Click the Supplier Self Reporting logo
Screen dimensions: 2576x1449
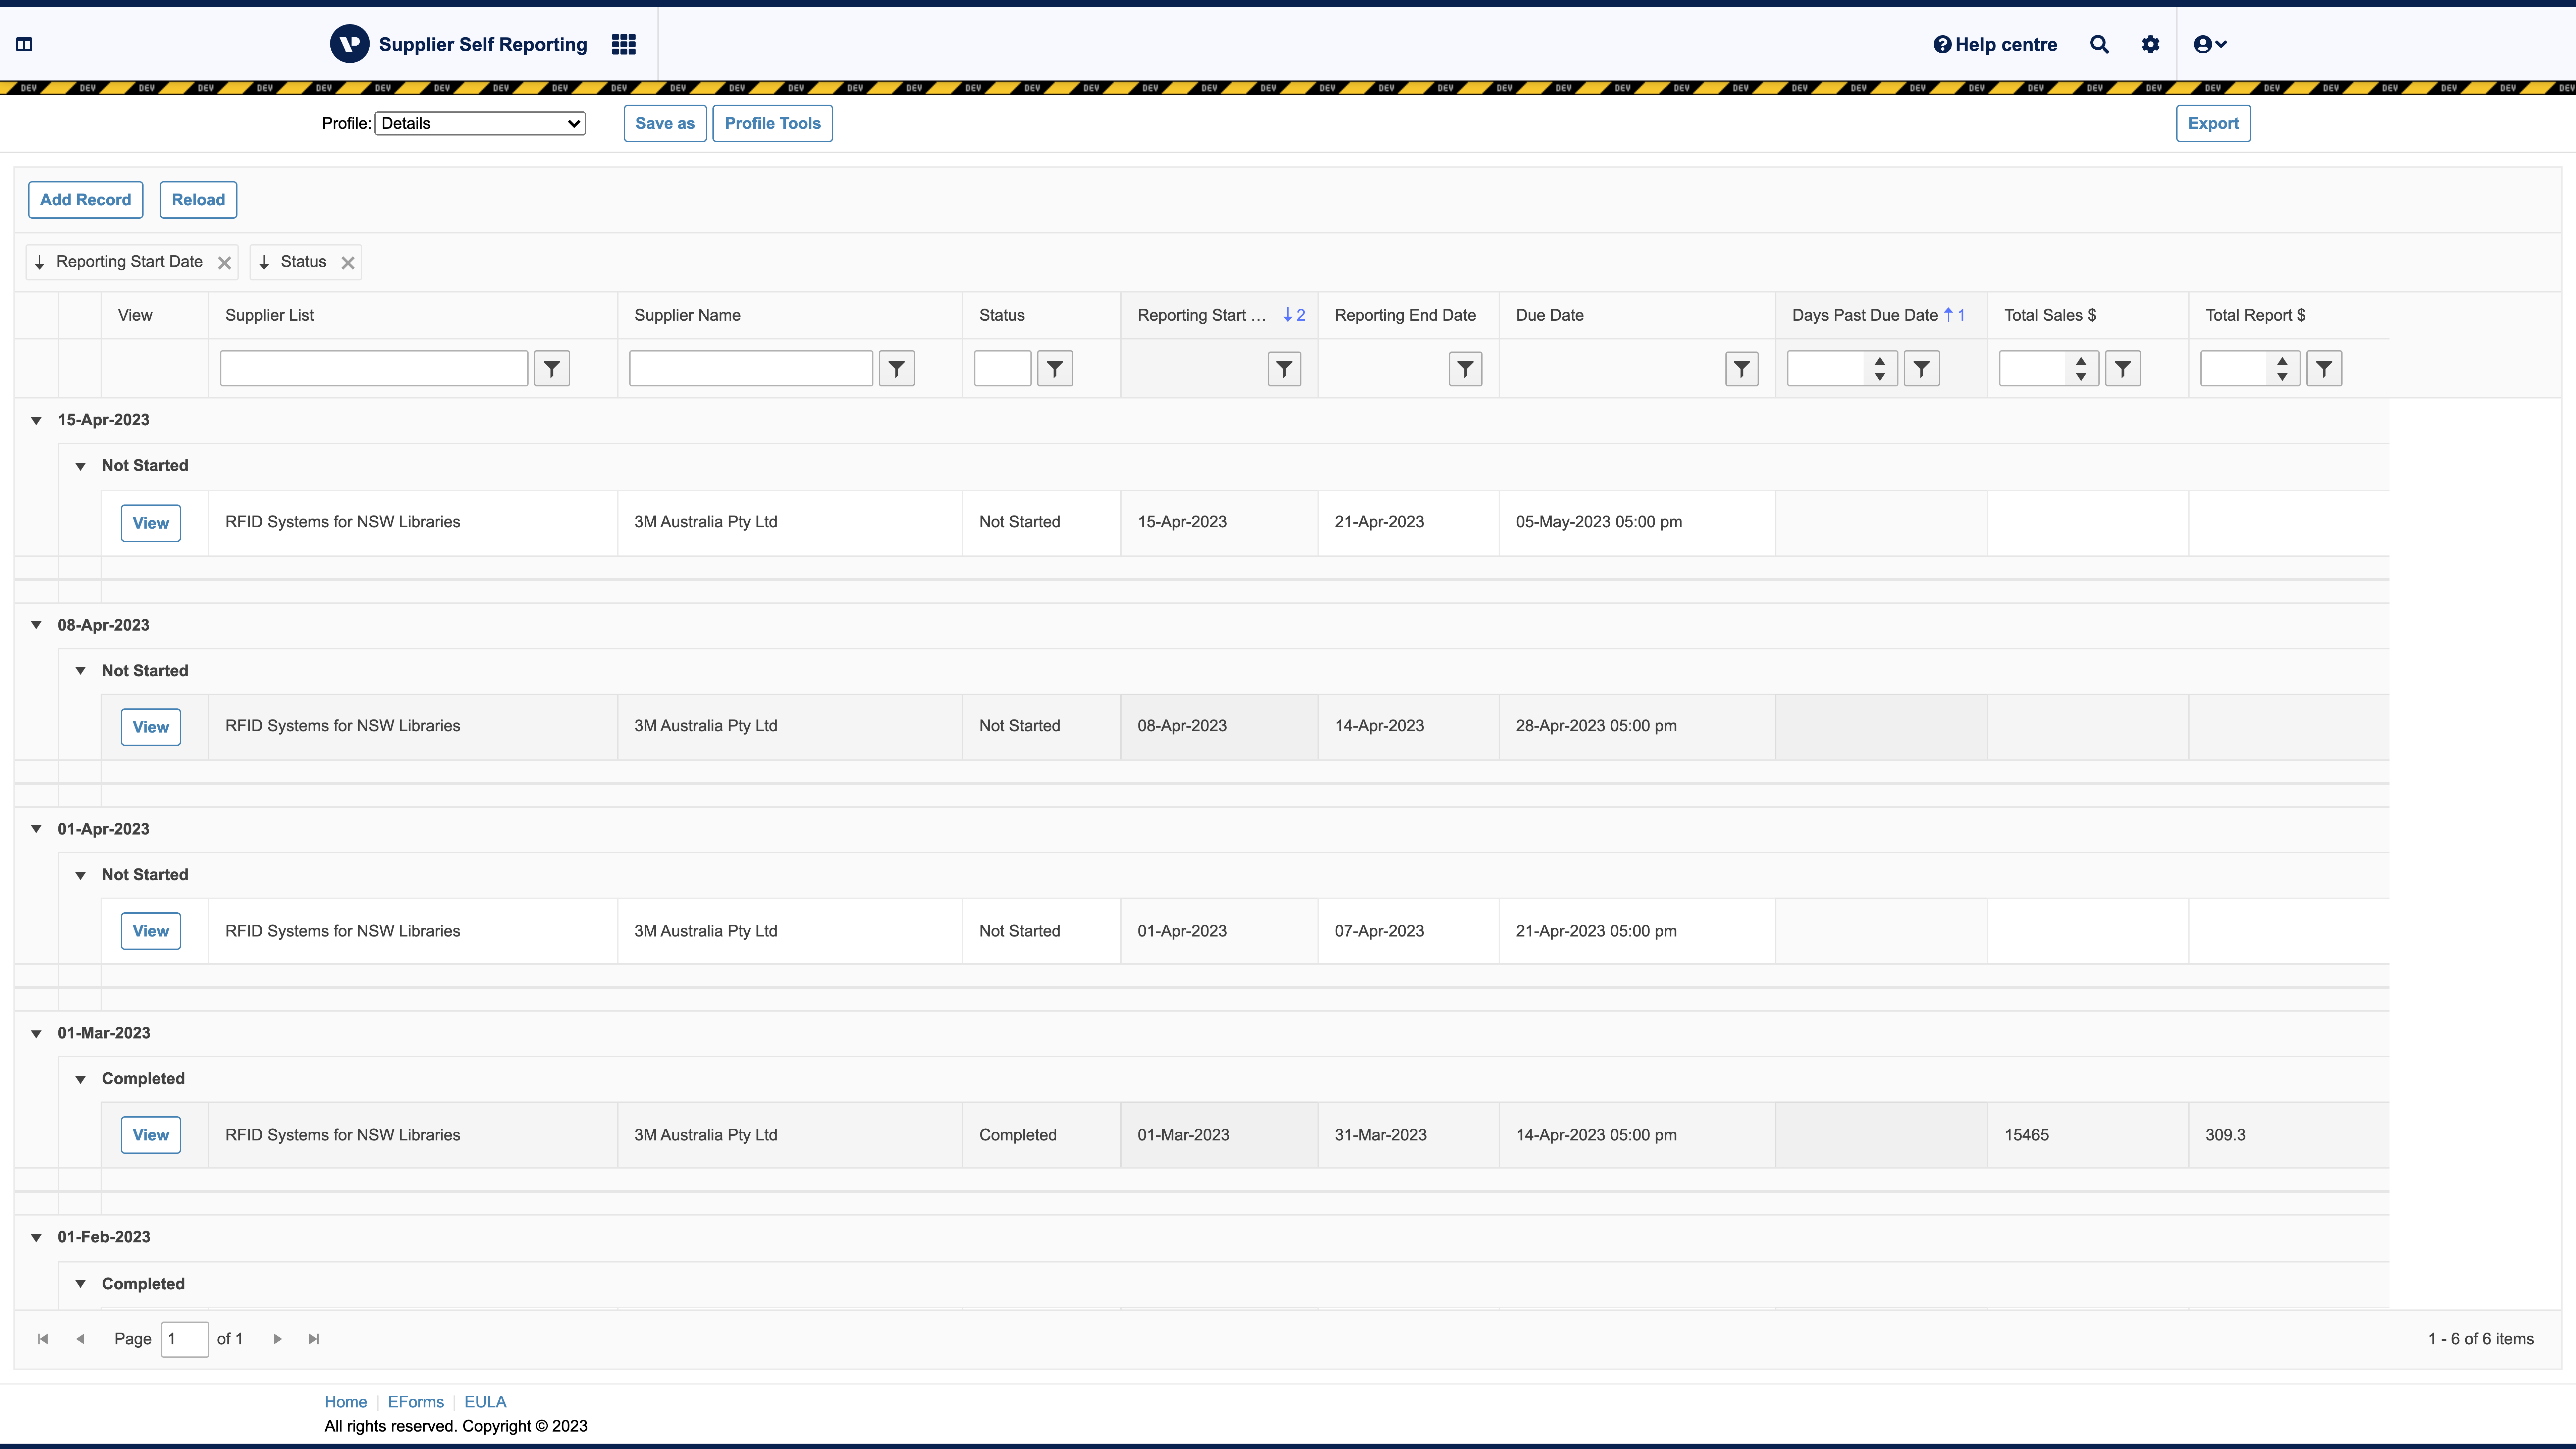pos(350,44)
